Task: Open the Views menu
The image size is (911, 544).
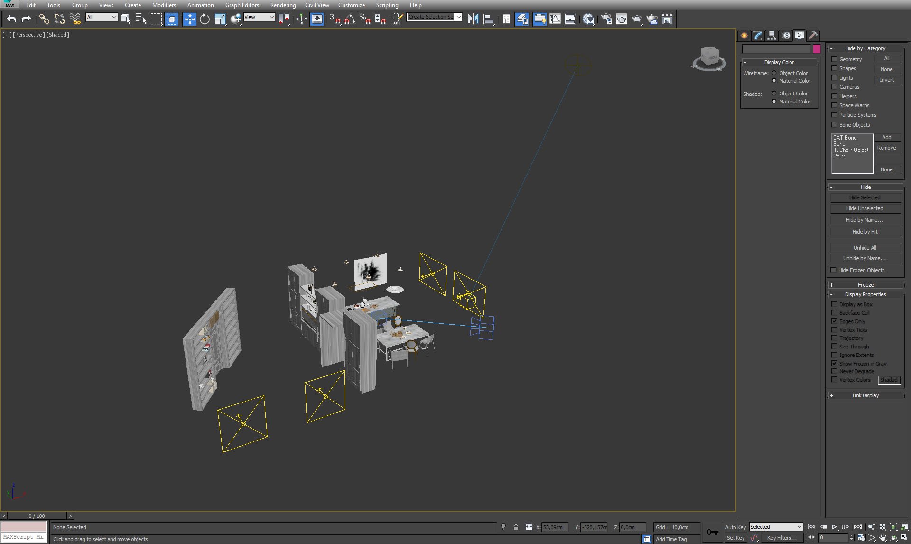Action: click(104, 5)
